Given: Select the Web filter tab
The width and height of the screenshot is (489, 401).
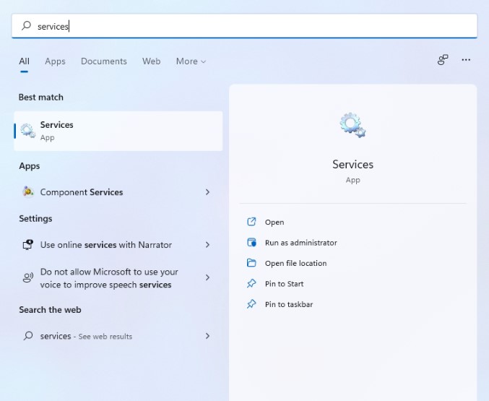Looking at the screenshot, I should click(x=151, y=61).
